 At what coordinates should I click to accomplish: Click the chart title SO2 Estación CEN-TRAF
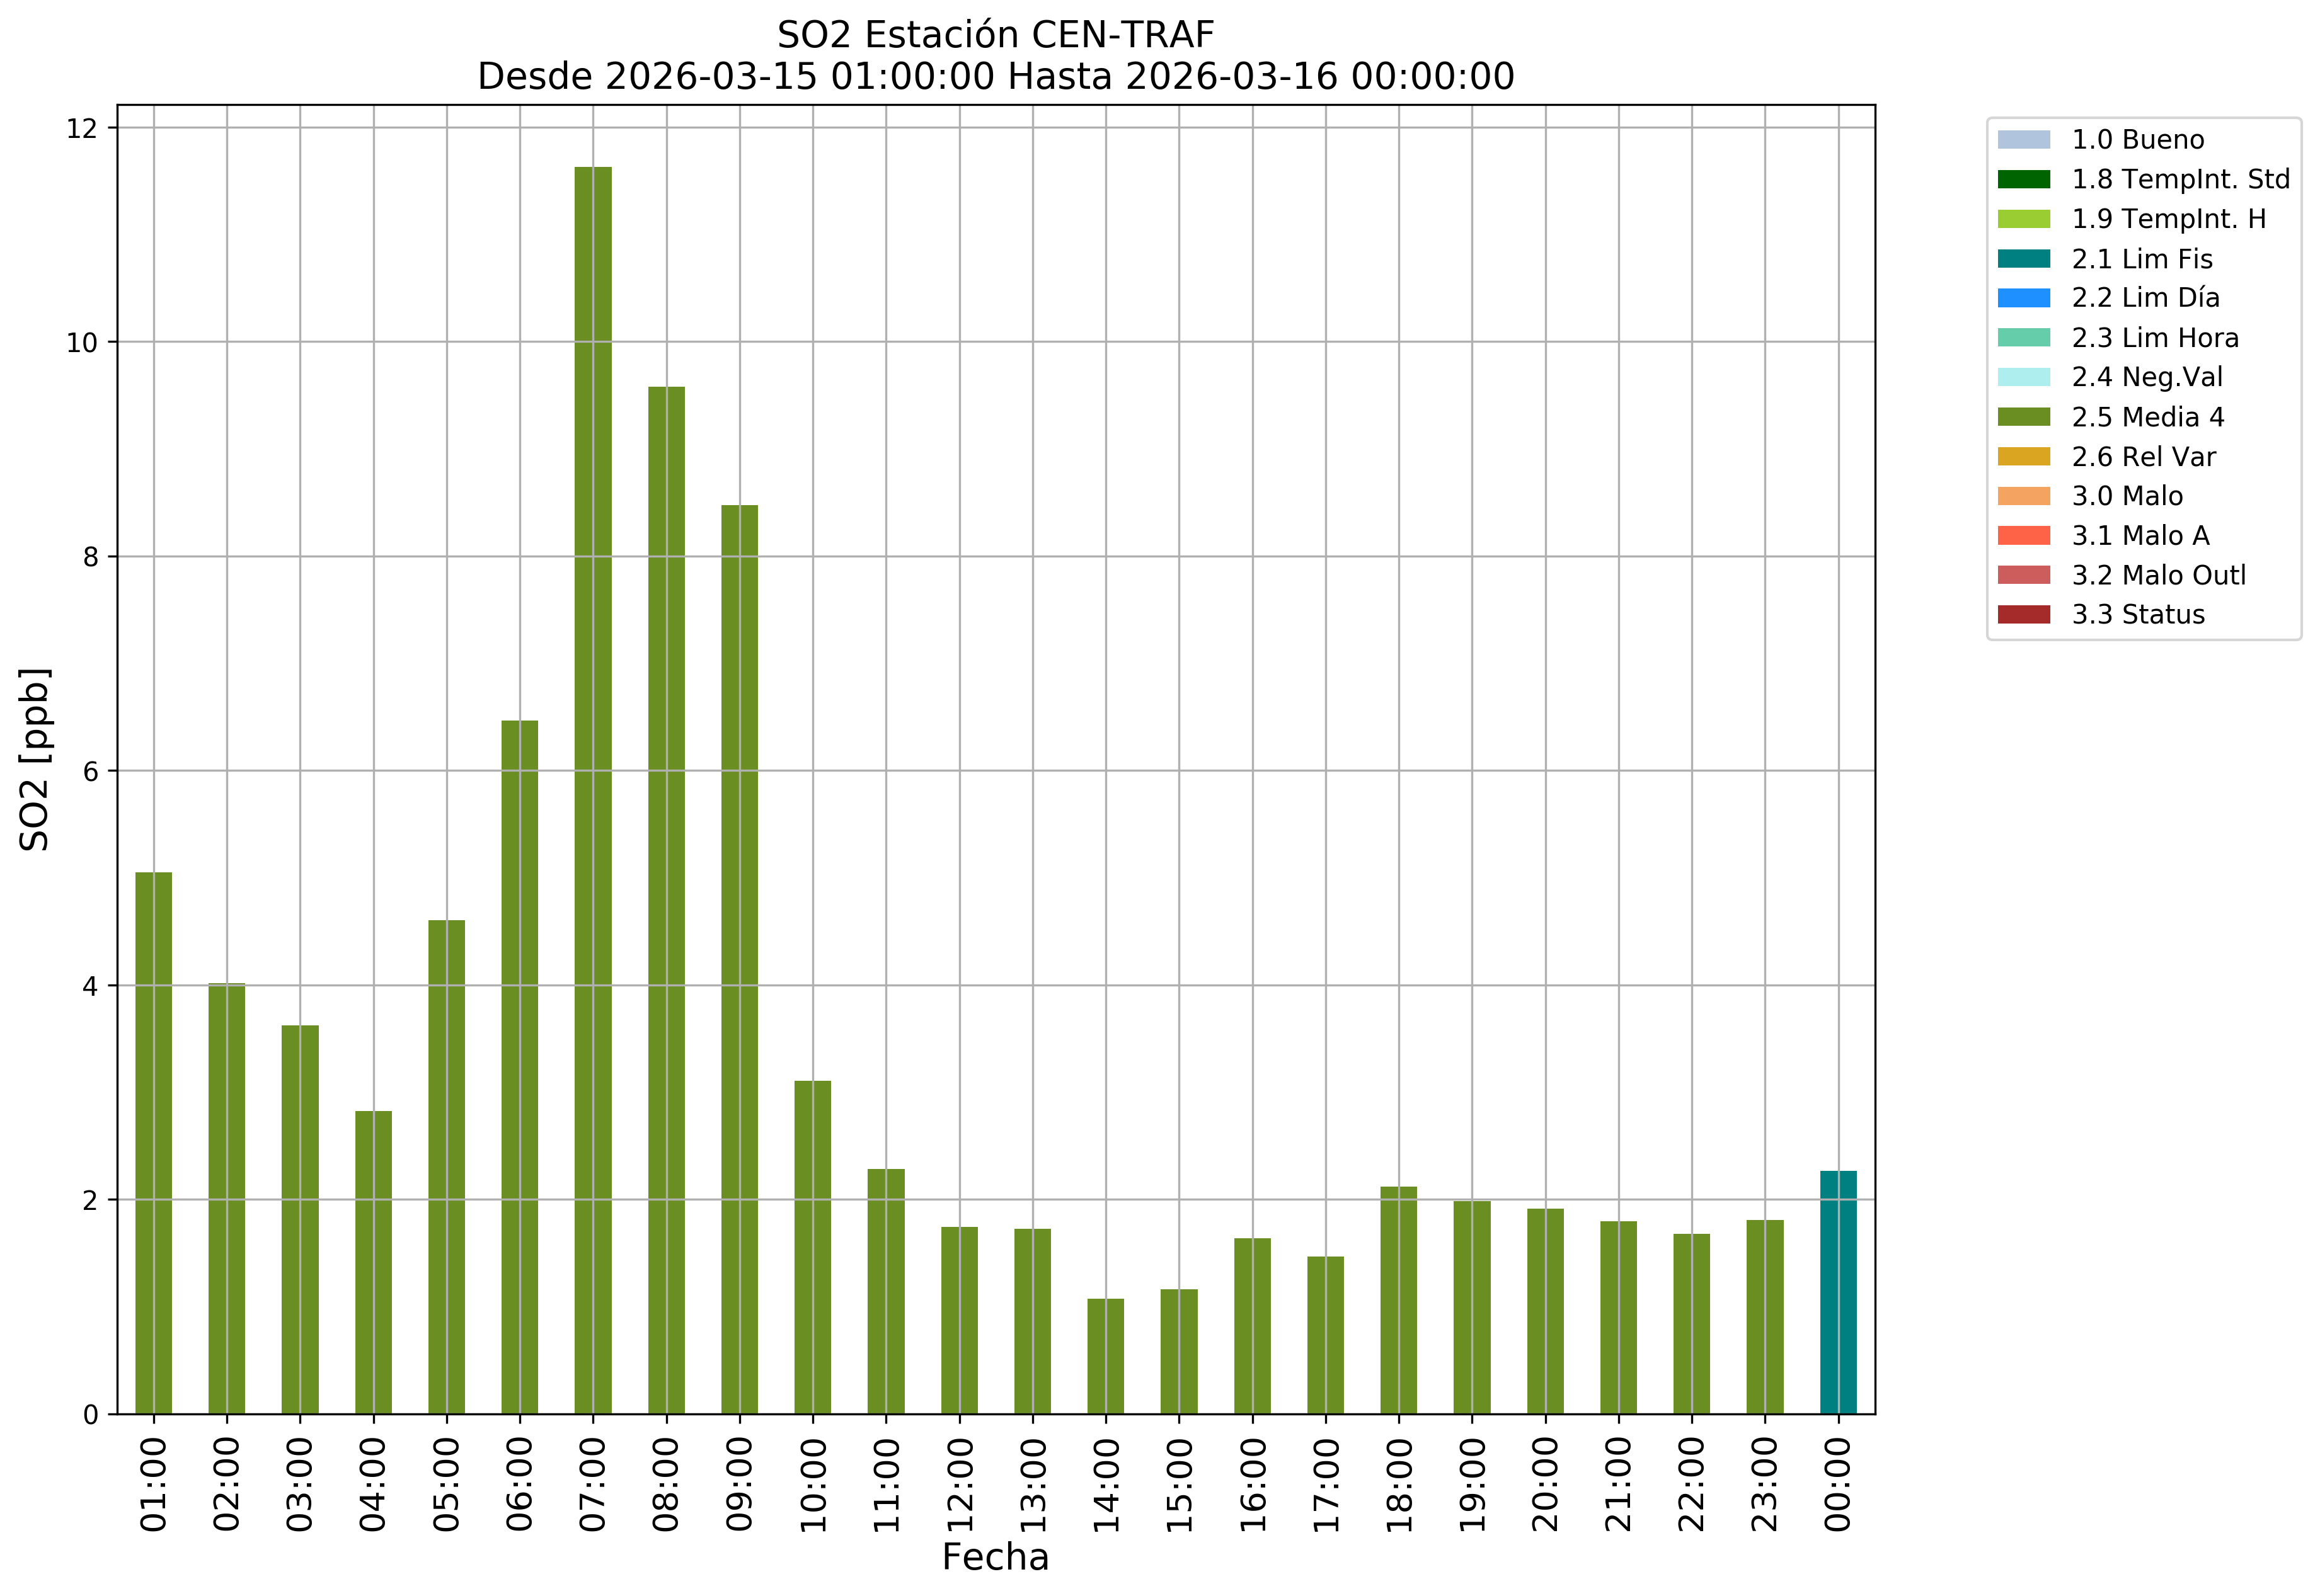(994, 35)
